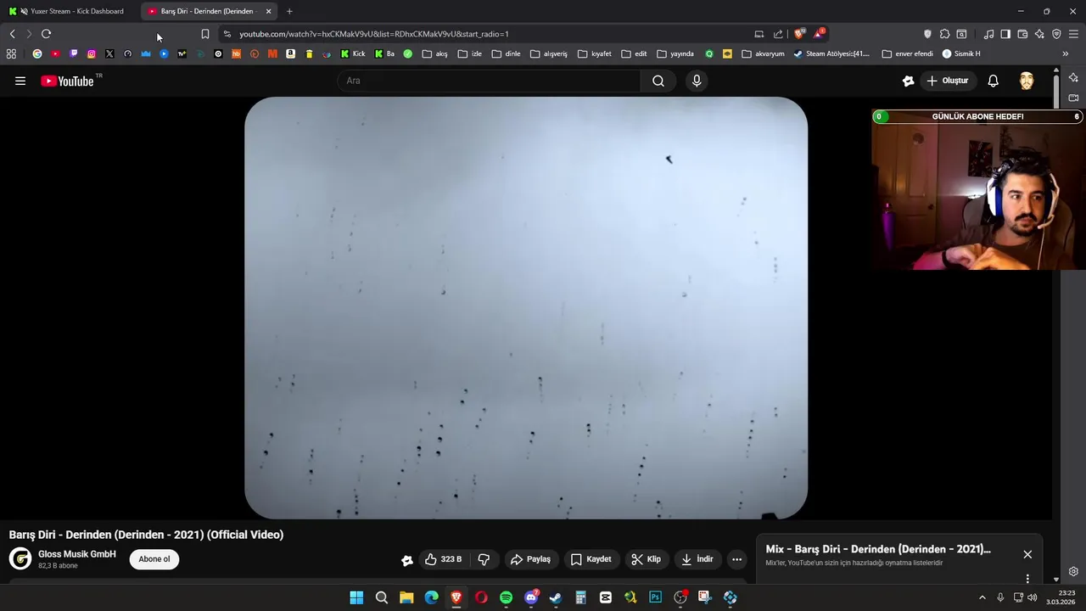The height and width of the screenshot is (611, 1086).
Task: Close the Mix playlist panel
Action: (x=1027, y=554)
